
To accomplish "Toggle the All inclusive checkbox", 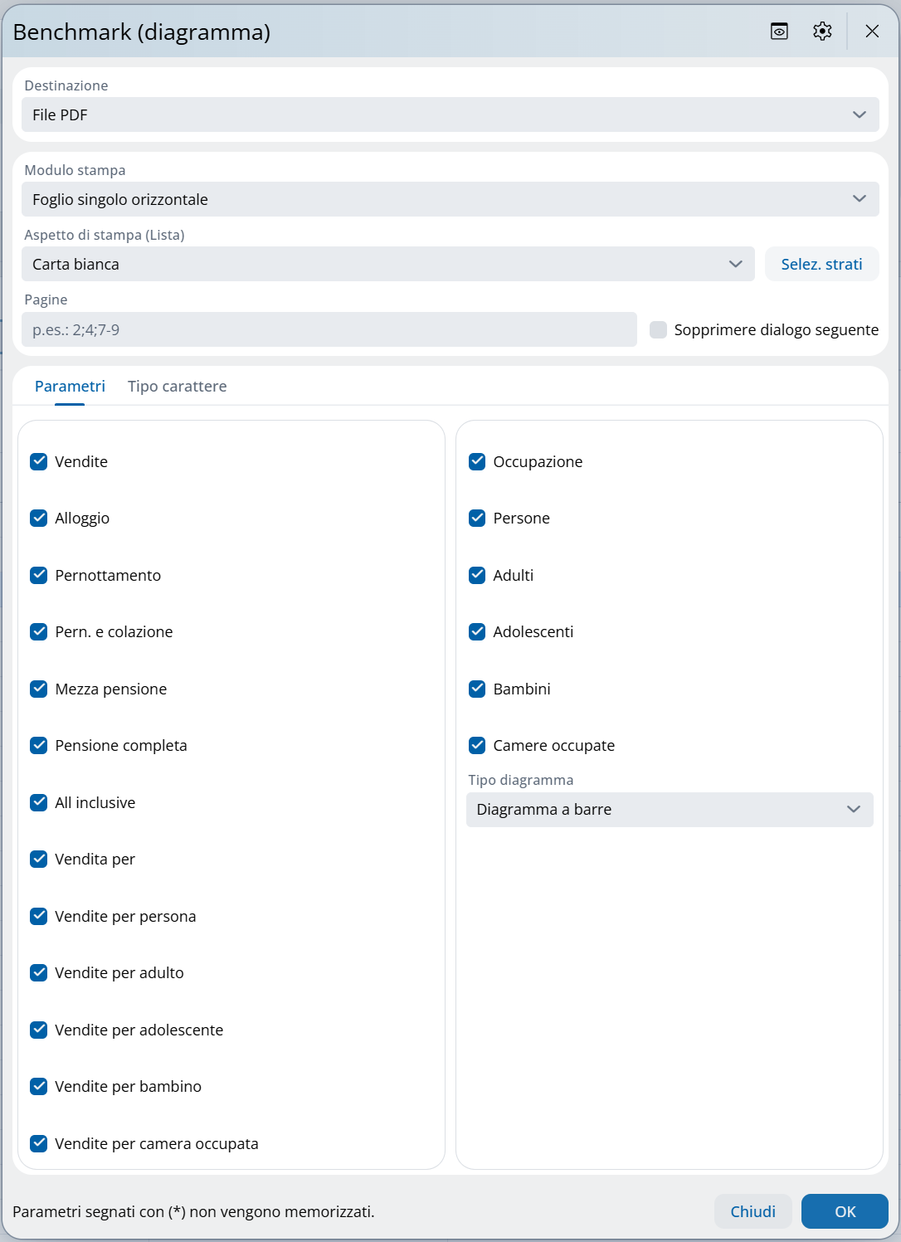I will coord(39,802).
